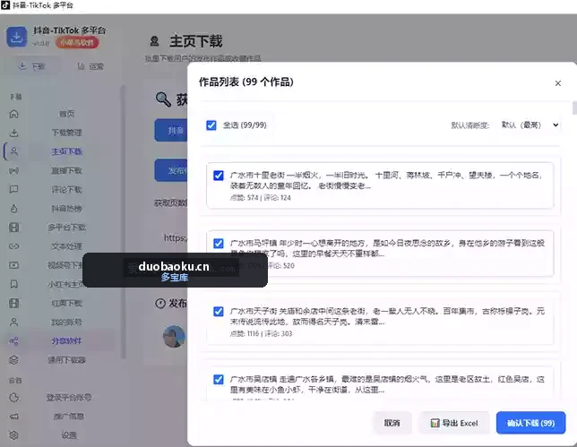Click the dialog list scrollbar thumb
This screenshot has height=447, width=577.
pos(574,108)
